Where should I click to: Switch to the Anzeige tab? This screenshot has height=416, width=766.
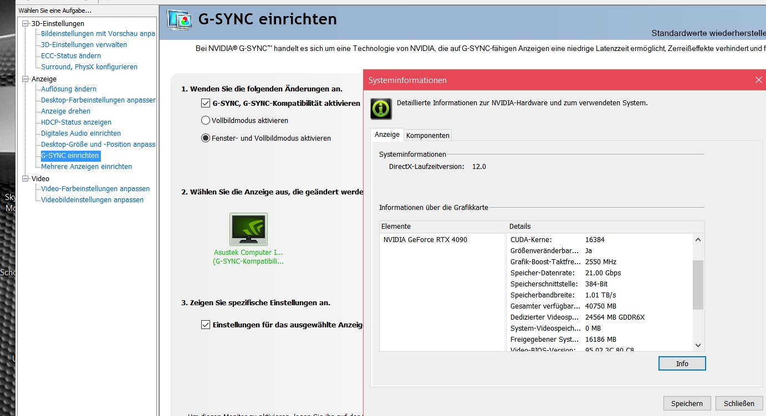pos(387,135)
